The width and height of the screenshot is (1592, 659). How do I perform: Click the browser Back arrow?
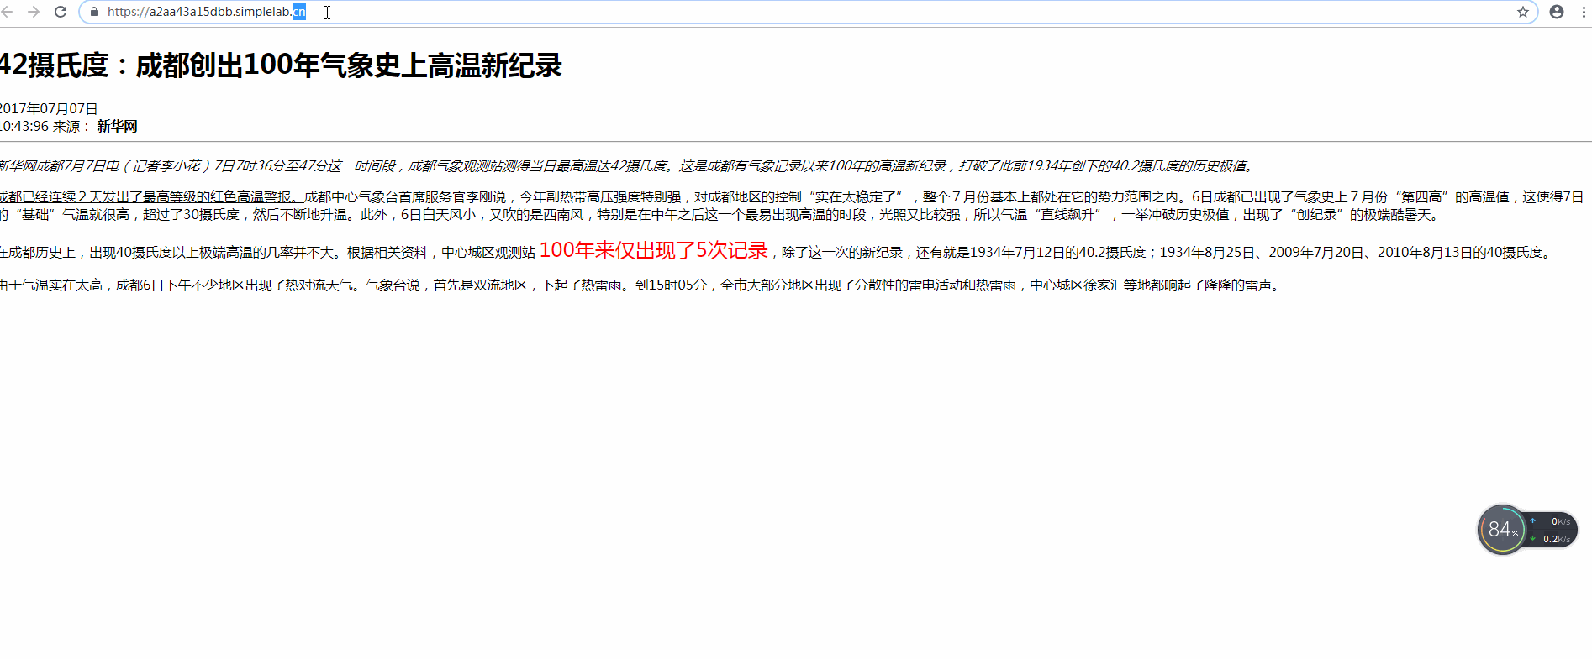coord(7,12)
